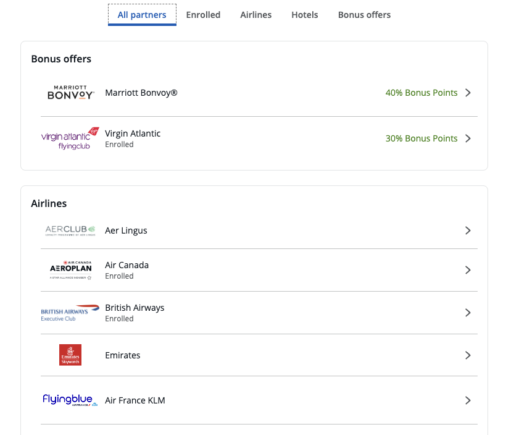Go to the Bonus offers tab

tap(364, 15)
